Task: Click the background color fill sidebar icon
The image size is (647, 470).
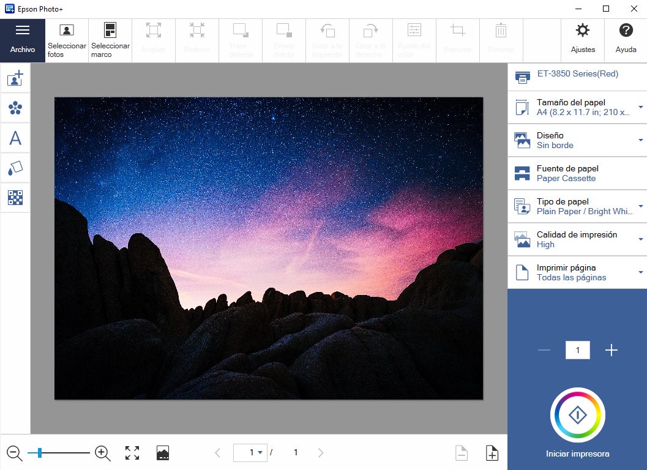Action: pyautogui.click(x=15, y=168)
